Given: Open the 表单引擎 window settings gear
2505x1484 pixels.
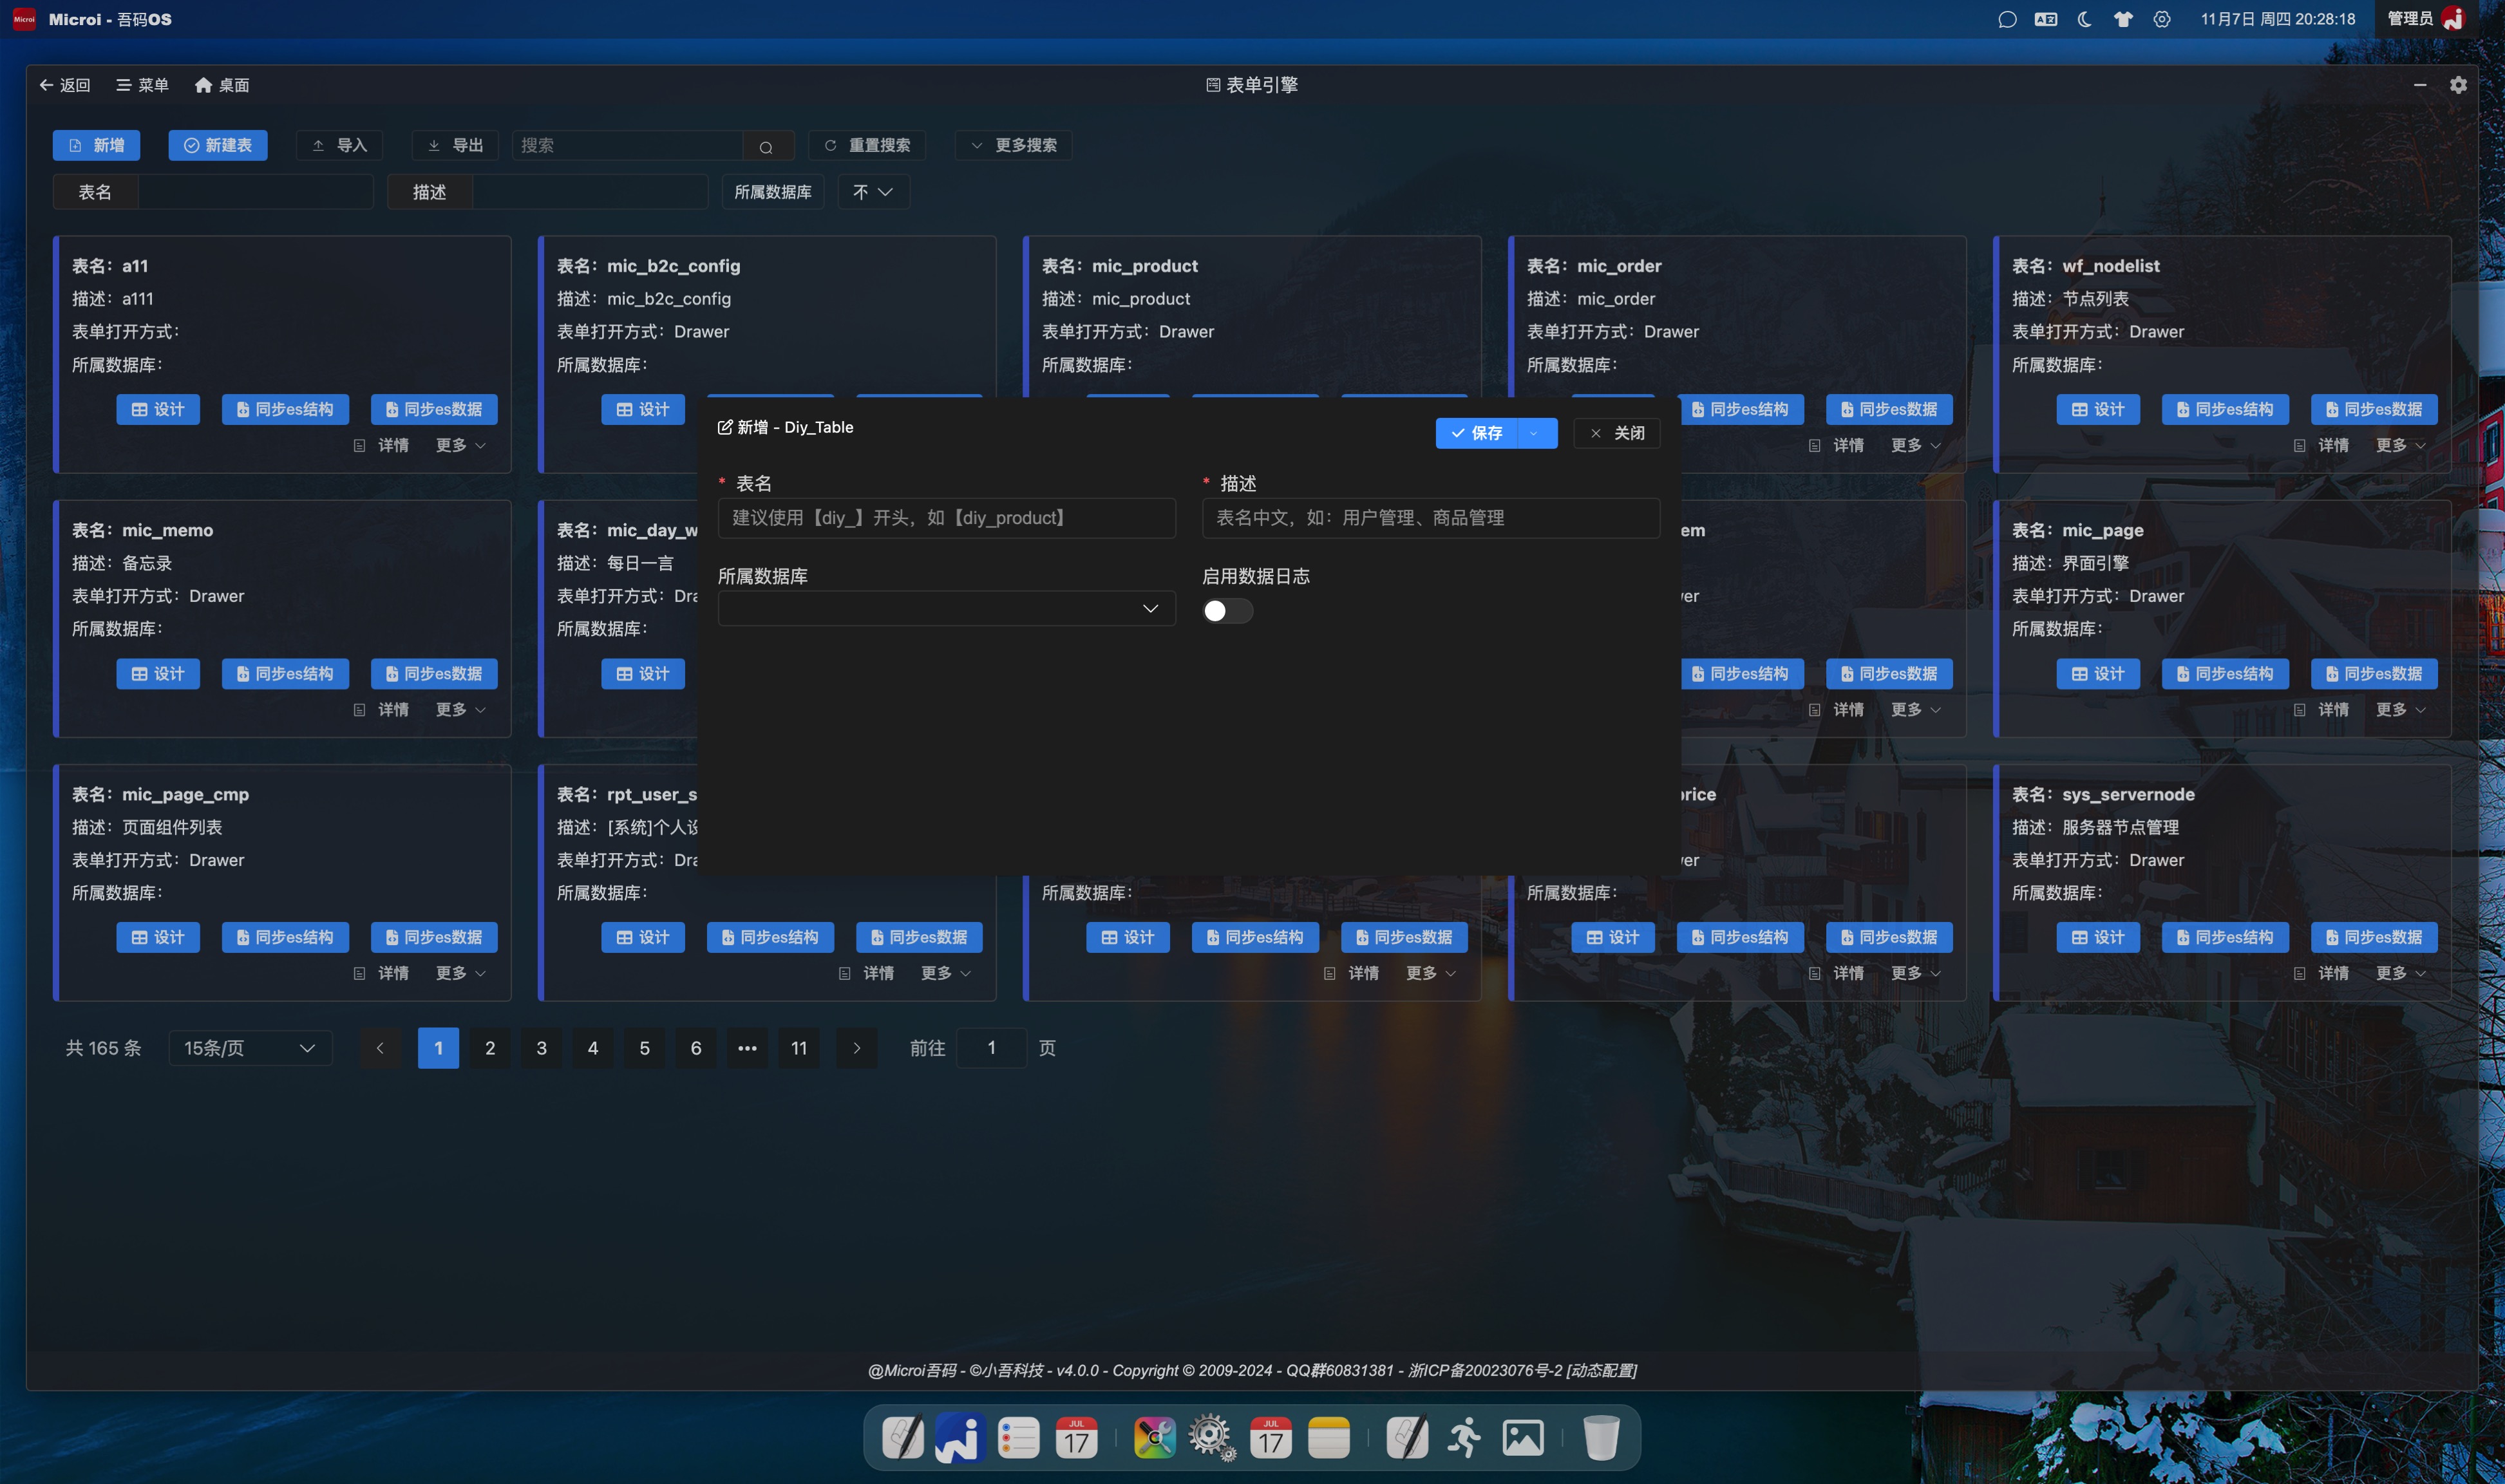Looking at the screenshot, I should [x=2458, y=85].
